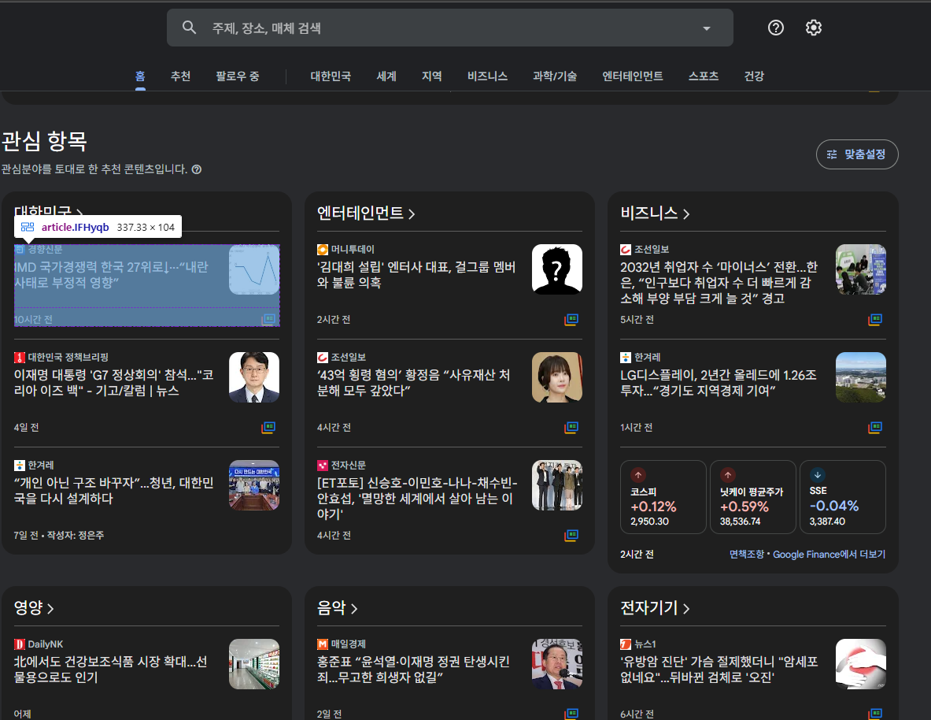931x720 pixels.
Task: Open full coverage icon for 황정음 article
Action: pyautogui.click(x=571, y=428)
